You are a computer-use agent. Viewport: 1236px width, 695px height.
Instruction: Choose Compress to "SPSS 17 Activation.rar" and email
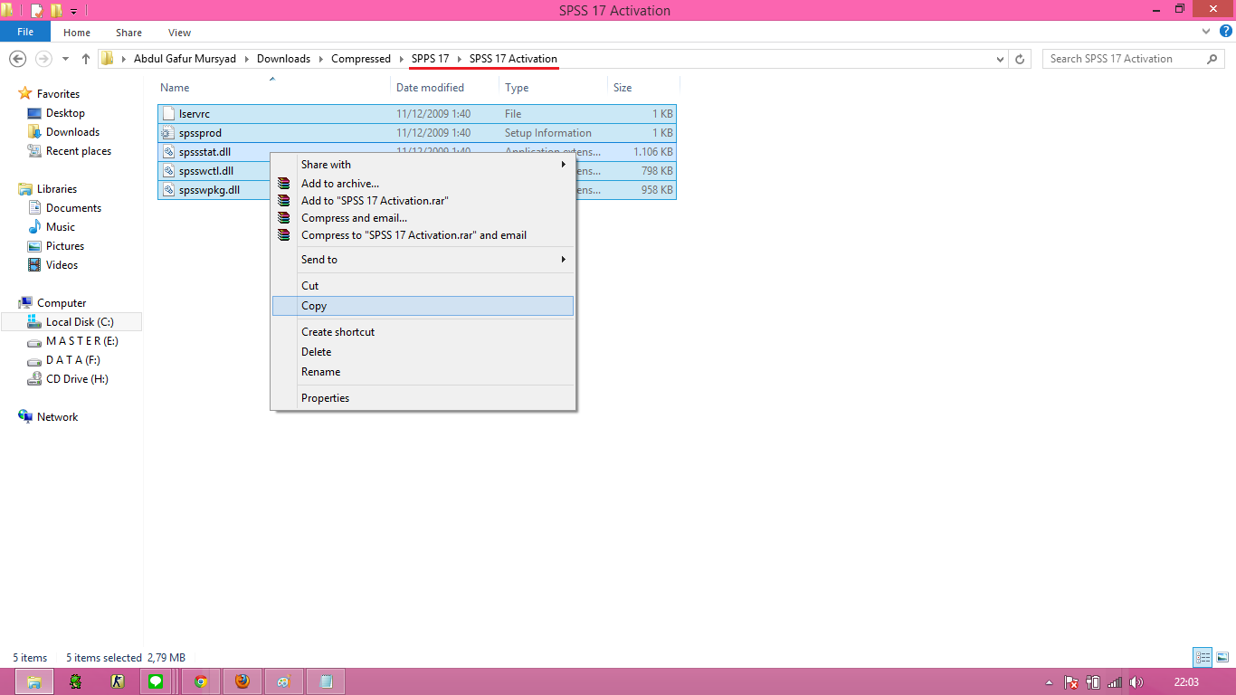coord(423,235)
